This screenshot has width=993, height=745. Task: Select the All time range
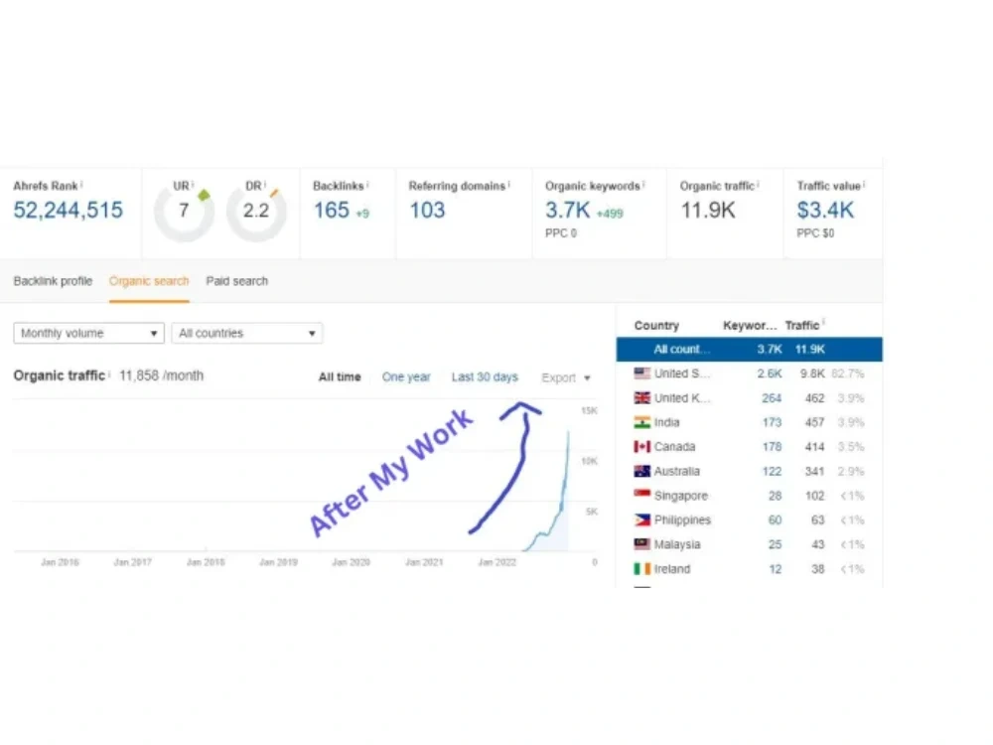(x=340, y=376)
